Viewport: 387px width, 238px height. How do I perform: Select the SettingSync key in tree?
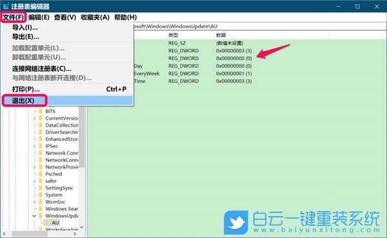(x=59, y=188)
